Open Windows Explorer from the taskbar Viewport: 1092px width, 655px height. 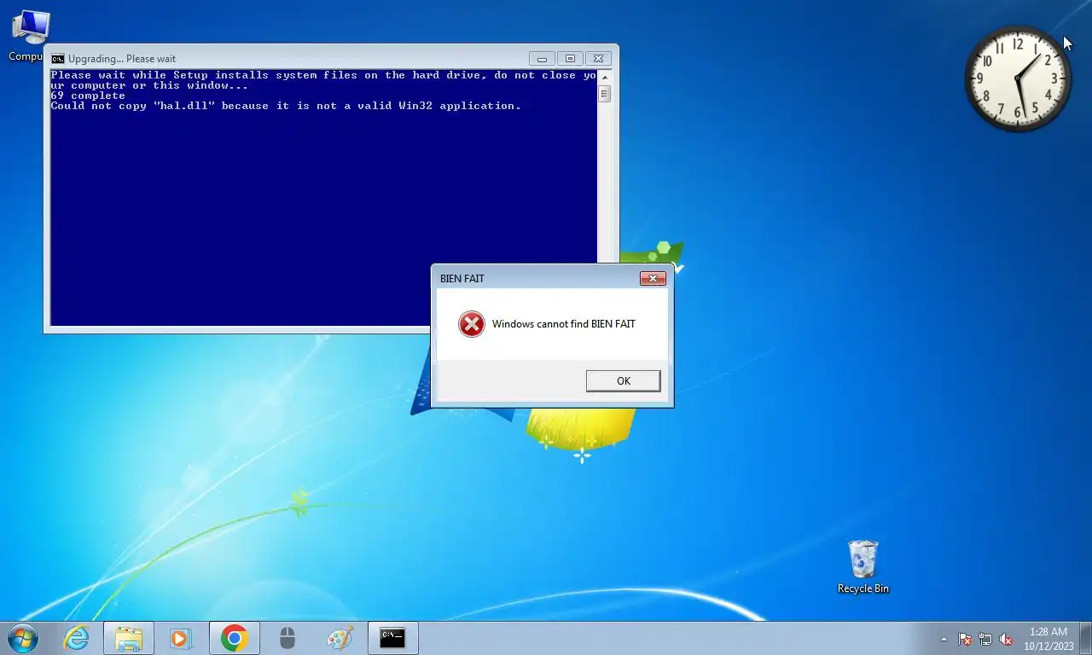coord(129,638)
